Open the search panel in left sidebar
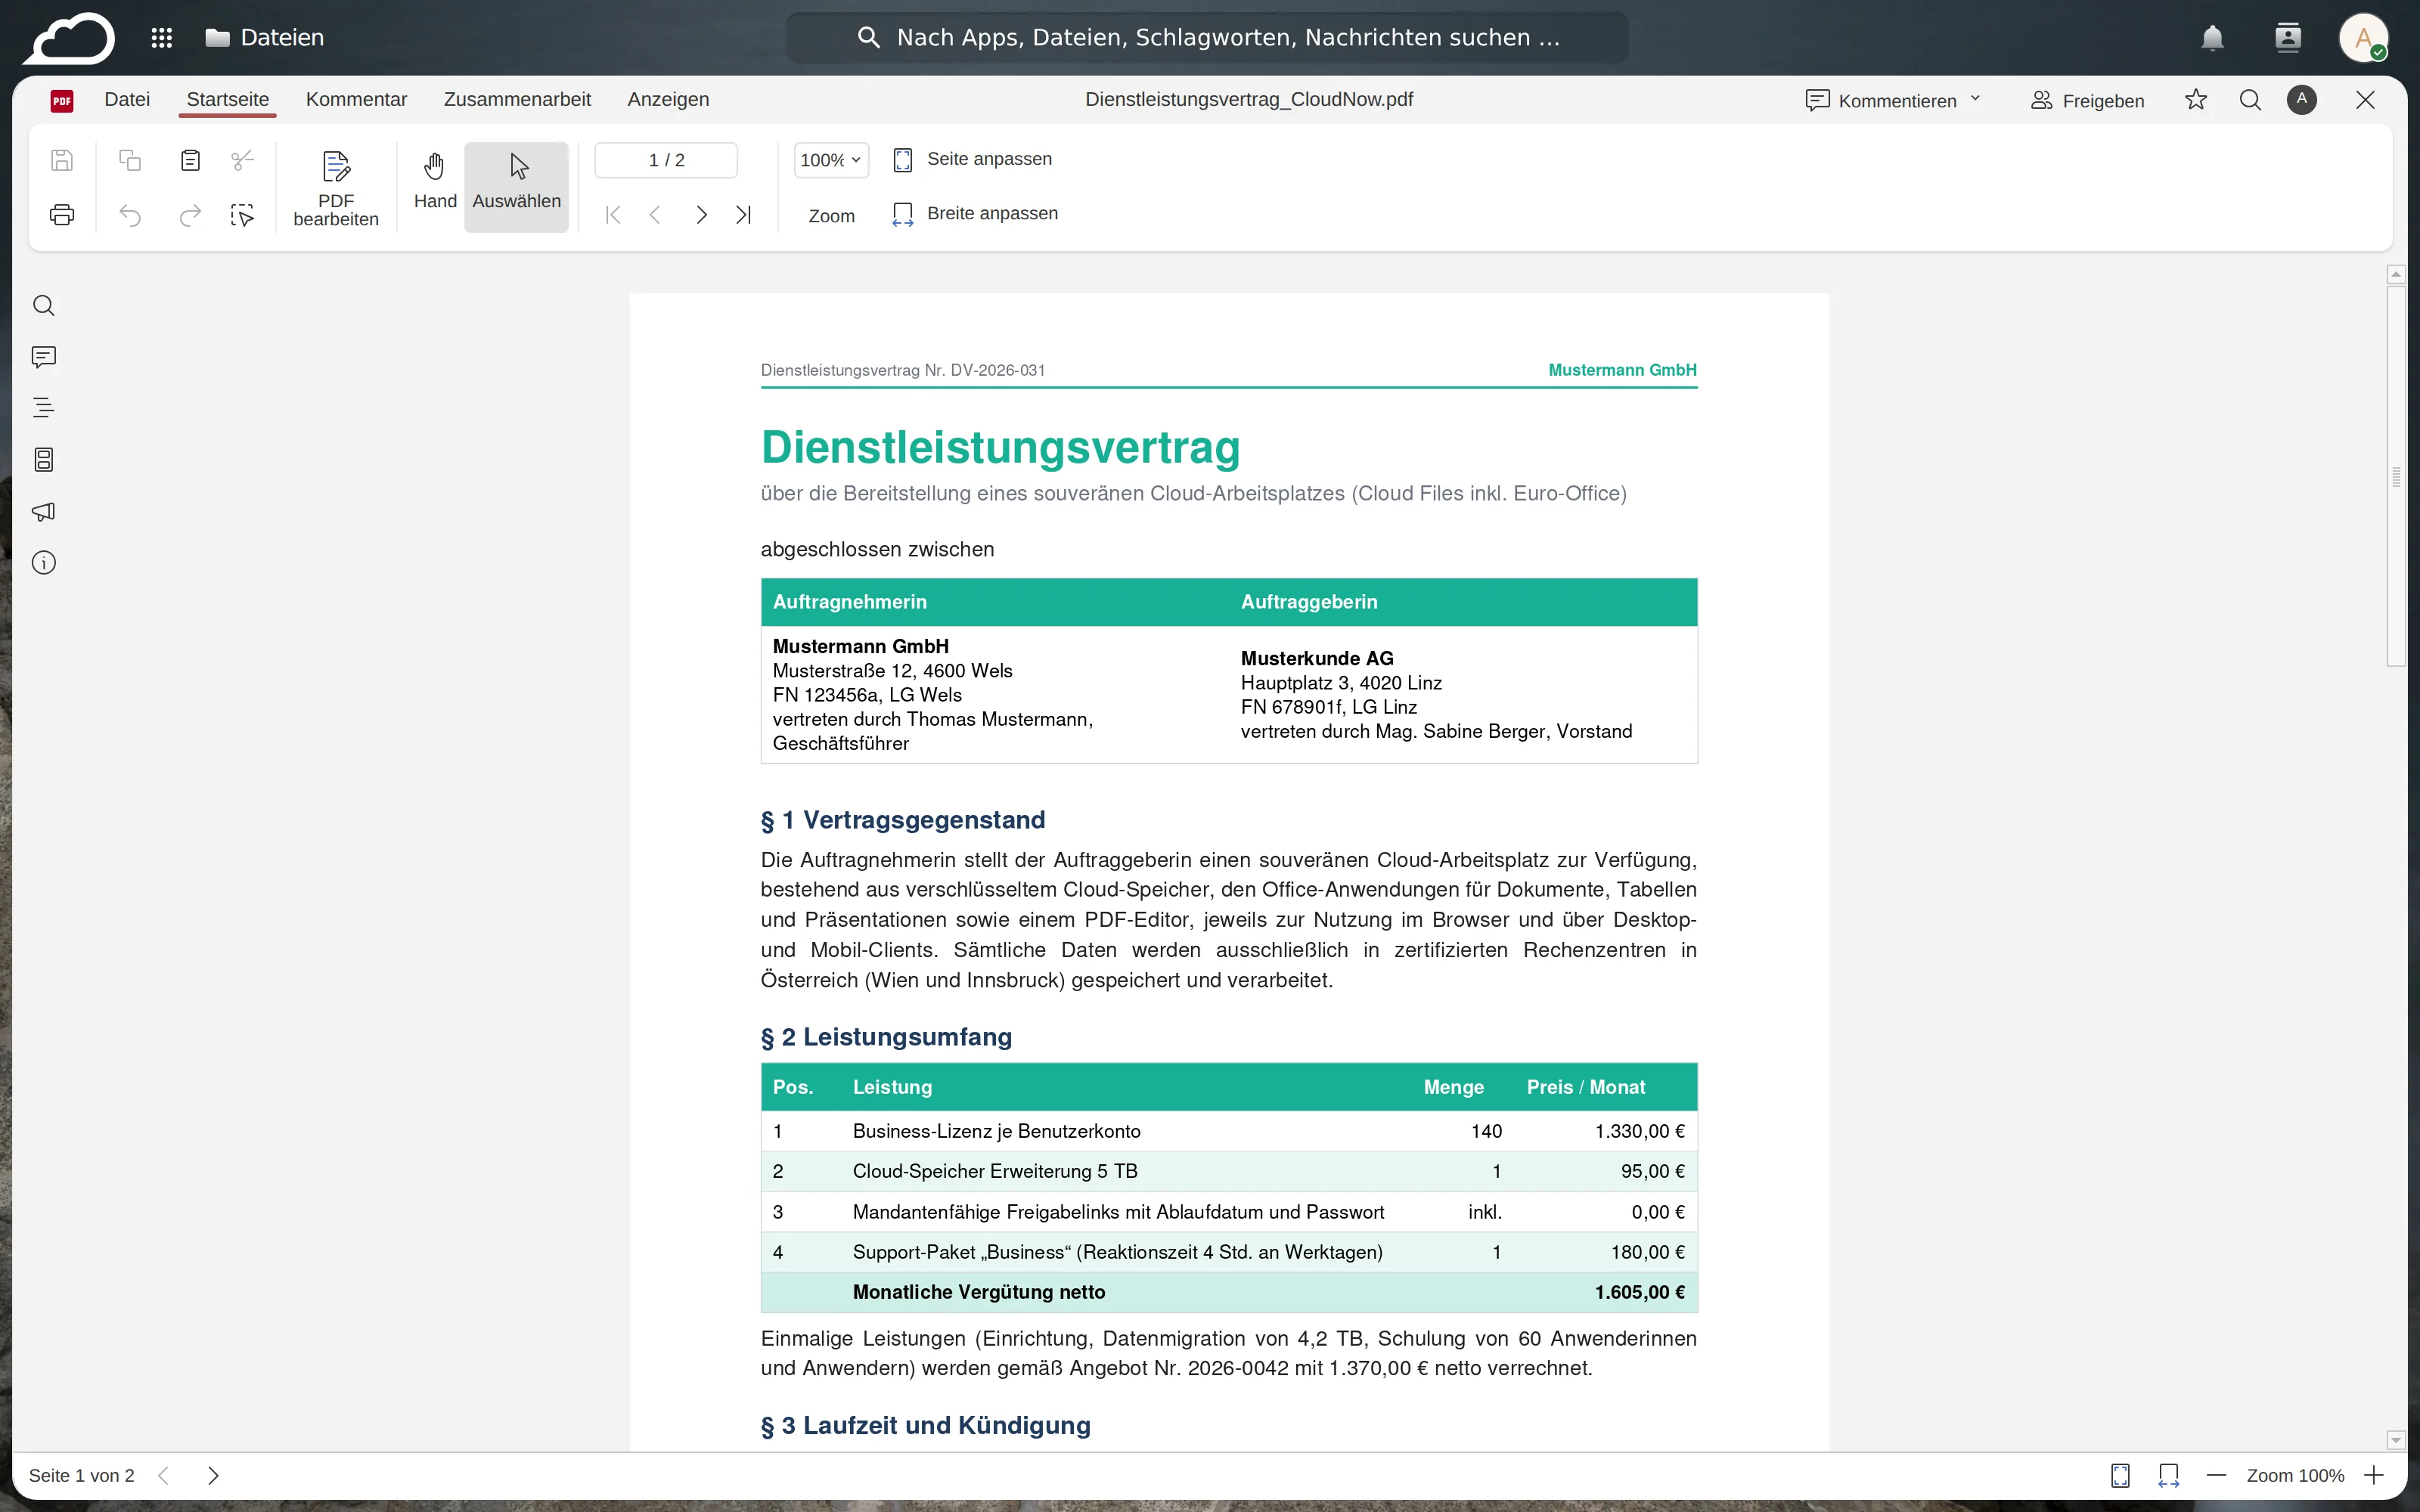2420x1512 pixels. click(x=44, y=306)
